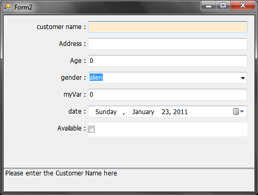The height and width of the screenshot is (195, 258).
Task: Click the Form2 window icon
Action: [7, 7]
